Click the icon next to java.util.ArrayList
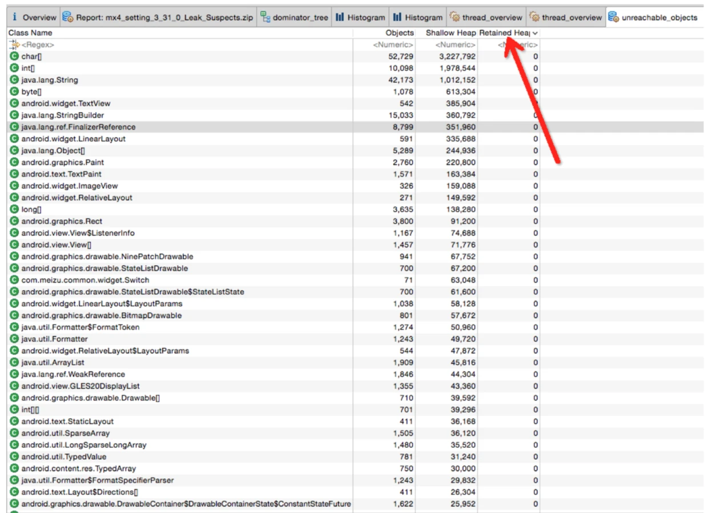The height and width of the screenshot is (513, 708). click(x=14, y=362)
